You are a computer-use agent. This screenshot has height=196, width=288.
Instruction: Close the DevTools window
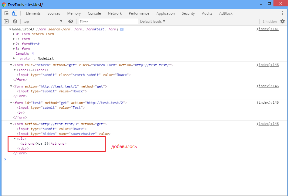coord(280,3)
